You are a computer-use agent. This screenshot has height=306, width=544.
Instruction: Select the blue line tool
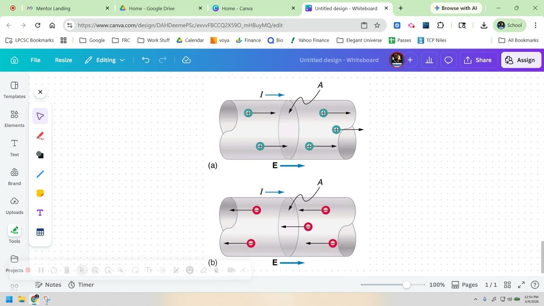coord(40,174)
